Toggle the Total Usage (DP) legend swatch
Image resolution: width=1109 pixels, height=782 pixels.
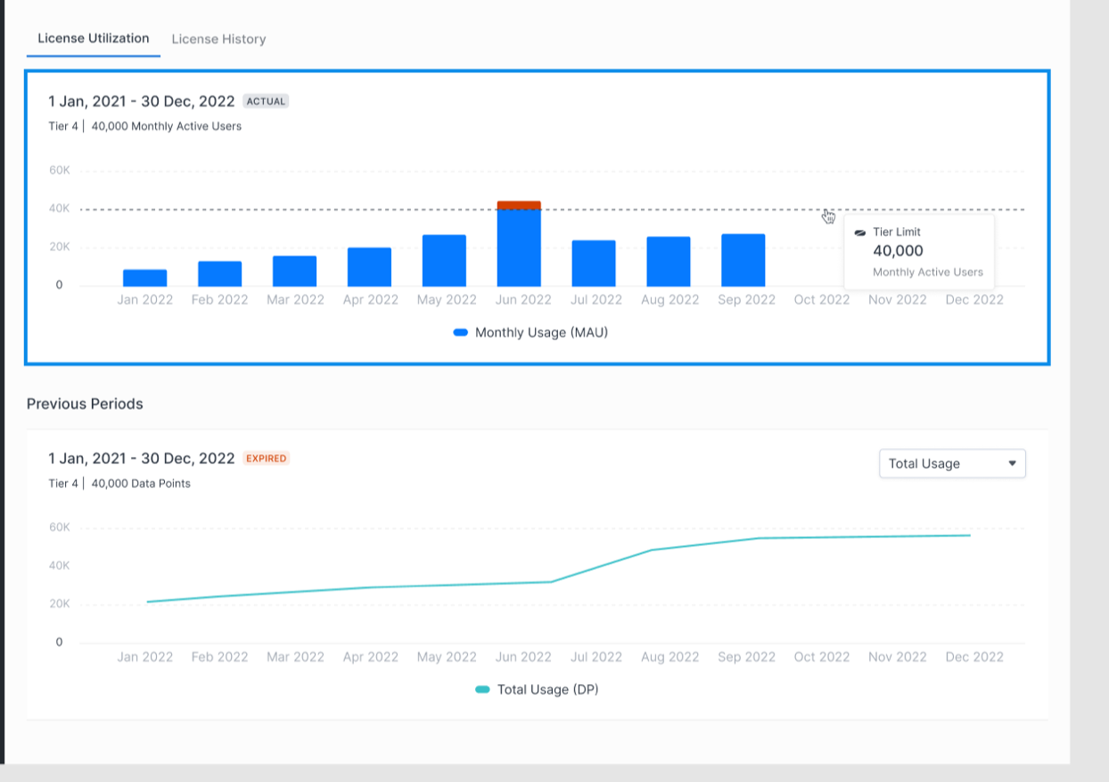click(x=483, y=689)
